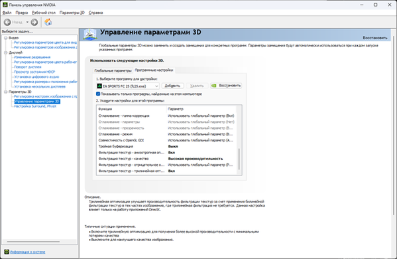Open Регулировка настроек изображения с просмотром
Image resolution: width=397 pixels, height=259 pixels.
pos(46,97)
